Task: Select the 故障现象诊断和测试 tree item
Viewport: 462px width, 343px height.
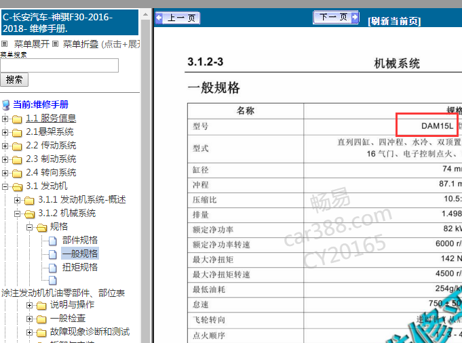Action: [90, 331]
